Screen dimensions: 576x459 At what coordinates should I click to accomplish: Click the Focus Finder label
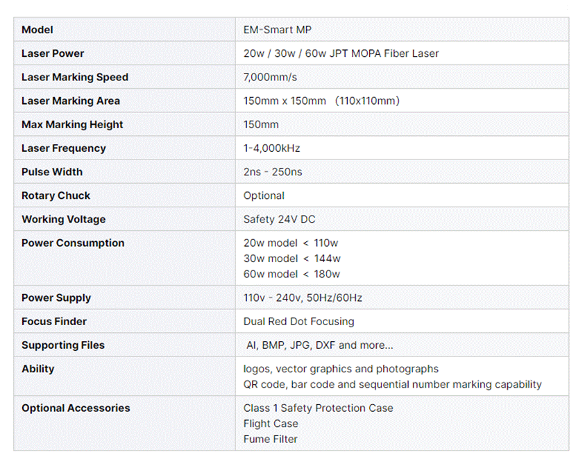pos(54,322)
